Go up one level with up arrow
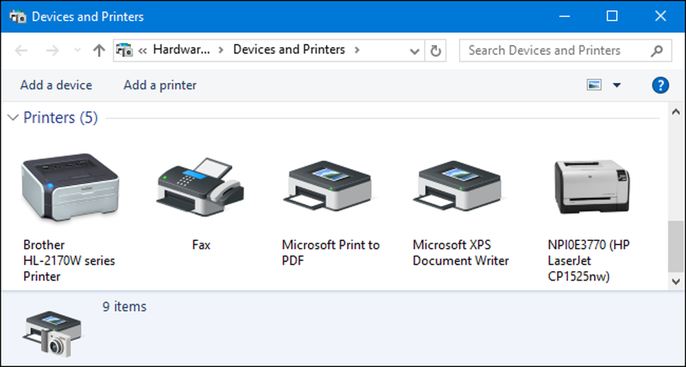Viewport: 686px width, 367px height. point(99,51)
